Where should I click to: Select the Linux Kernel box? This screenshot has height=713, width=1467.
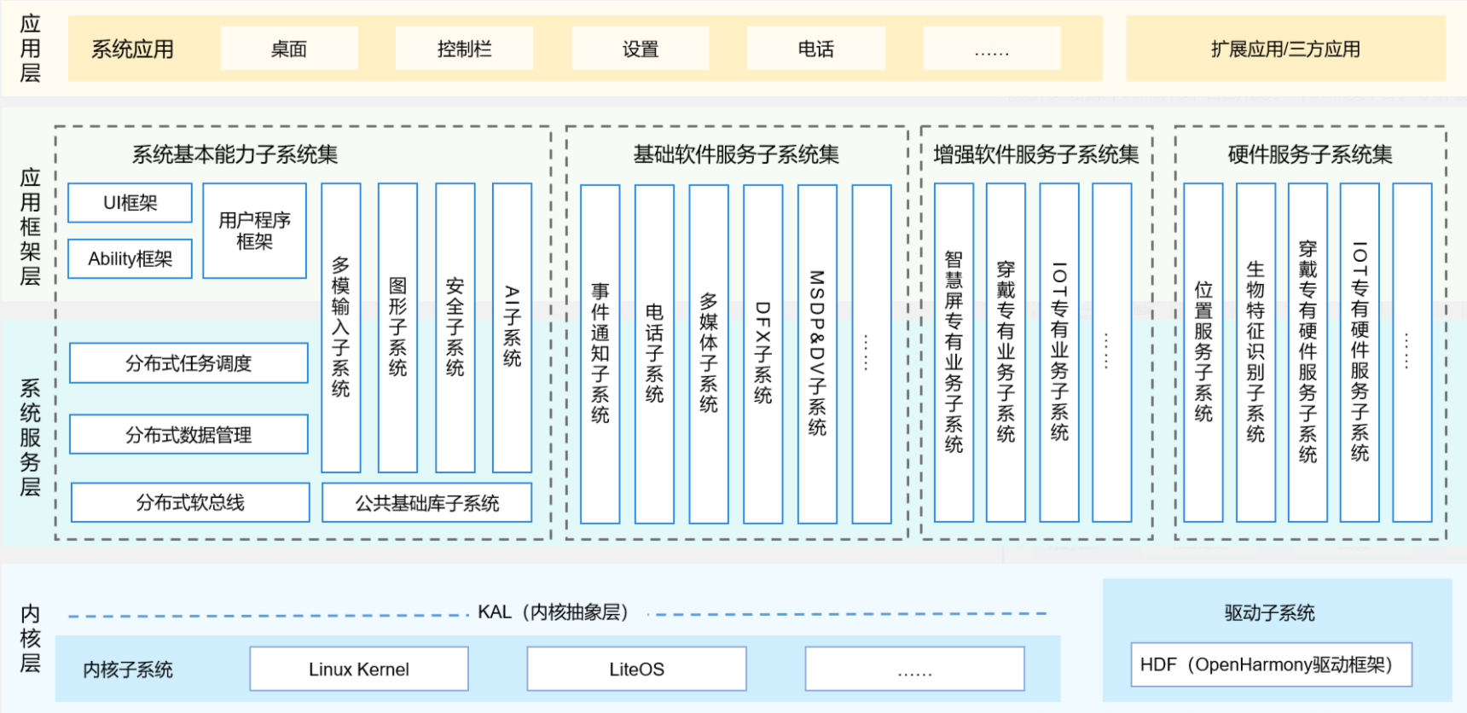click(x=358, y=669)
